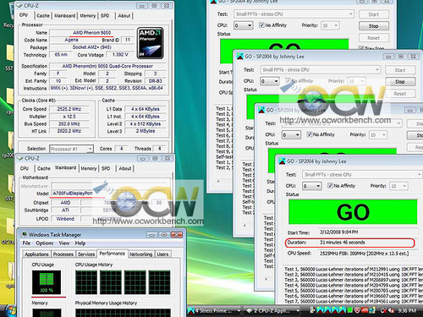Click the Name field showing AMD Phenom 9850
Viewport: 423px width, 317px height.
[x=91, y=33]
